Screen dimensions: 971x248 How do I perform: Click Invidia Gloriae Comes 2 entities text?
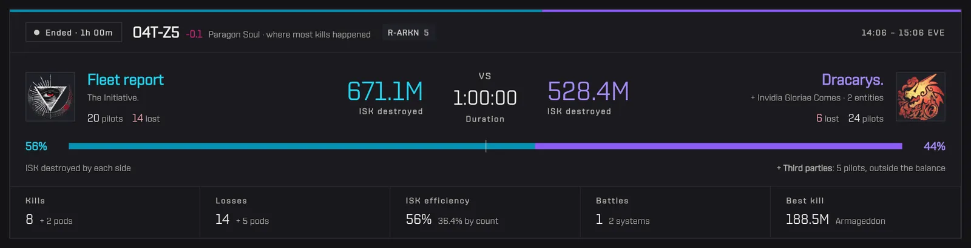817,97
